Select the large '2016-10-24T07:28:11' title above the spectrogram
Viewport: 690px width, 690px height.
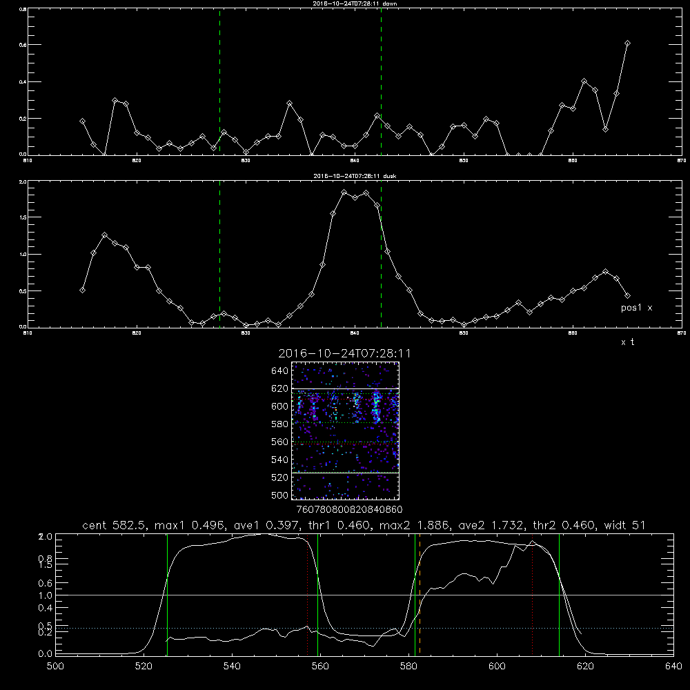click(x=344, y=353)
